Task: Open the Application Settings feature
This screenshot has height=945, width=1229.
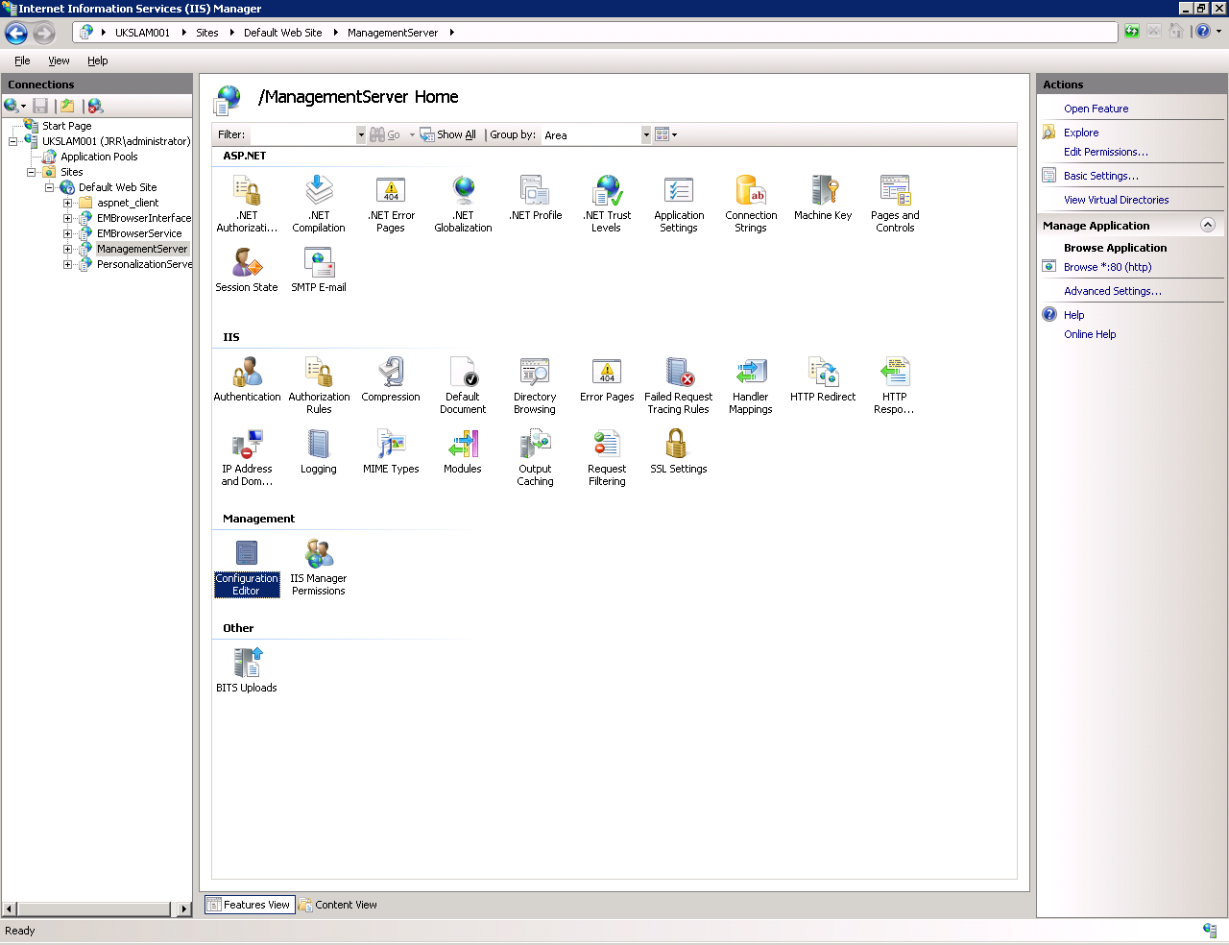Action: [679, 204]
